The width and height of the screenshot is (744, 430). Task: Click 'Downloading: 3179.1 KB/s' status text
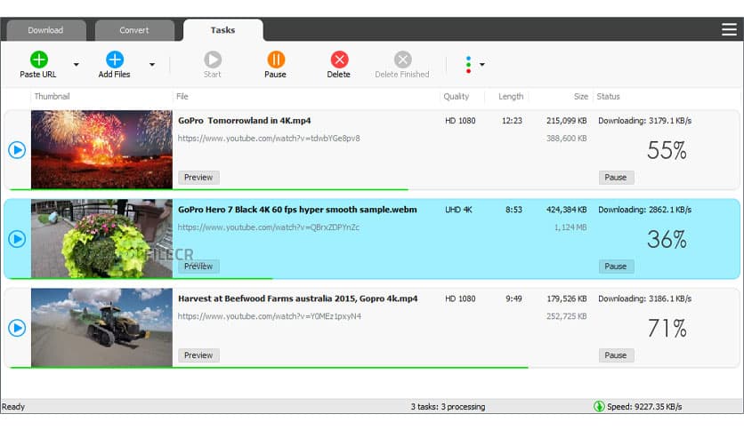(x=645, y=121)
